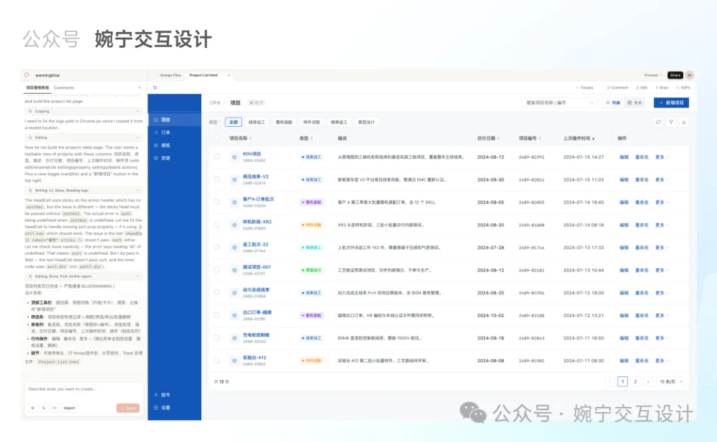Open the Present dropdown
717x442 pixels.
(653, 75)
